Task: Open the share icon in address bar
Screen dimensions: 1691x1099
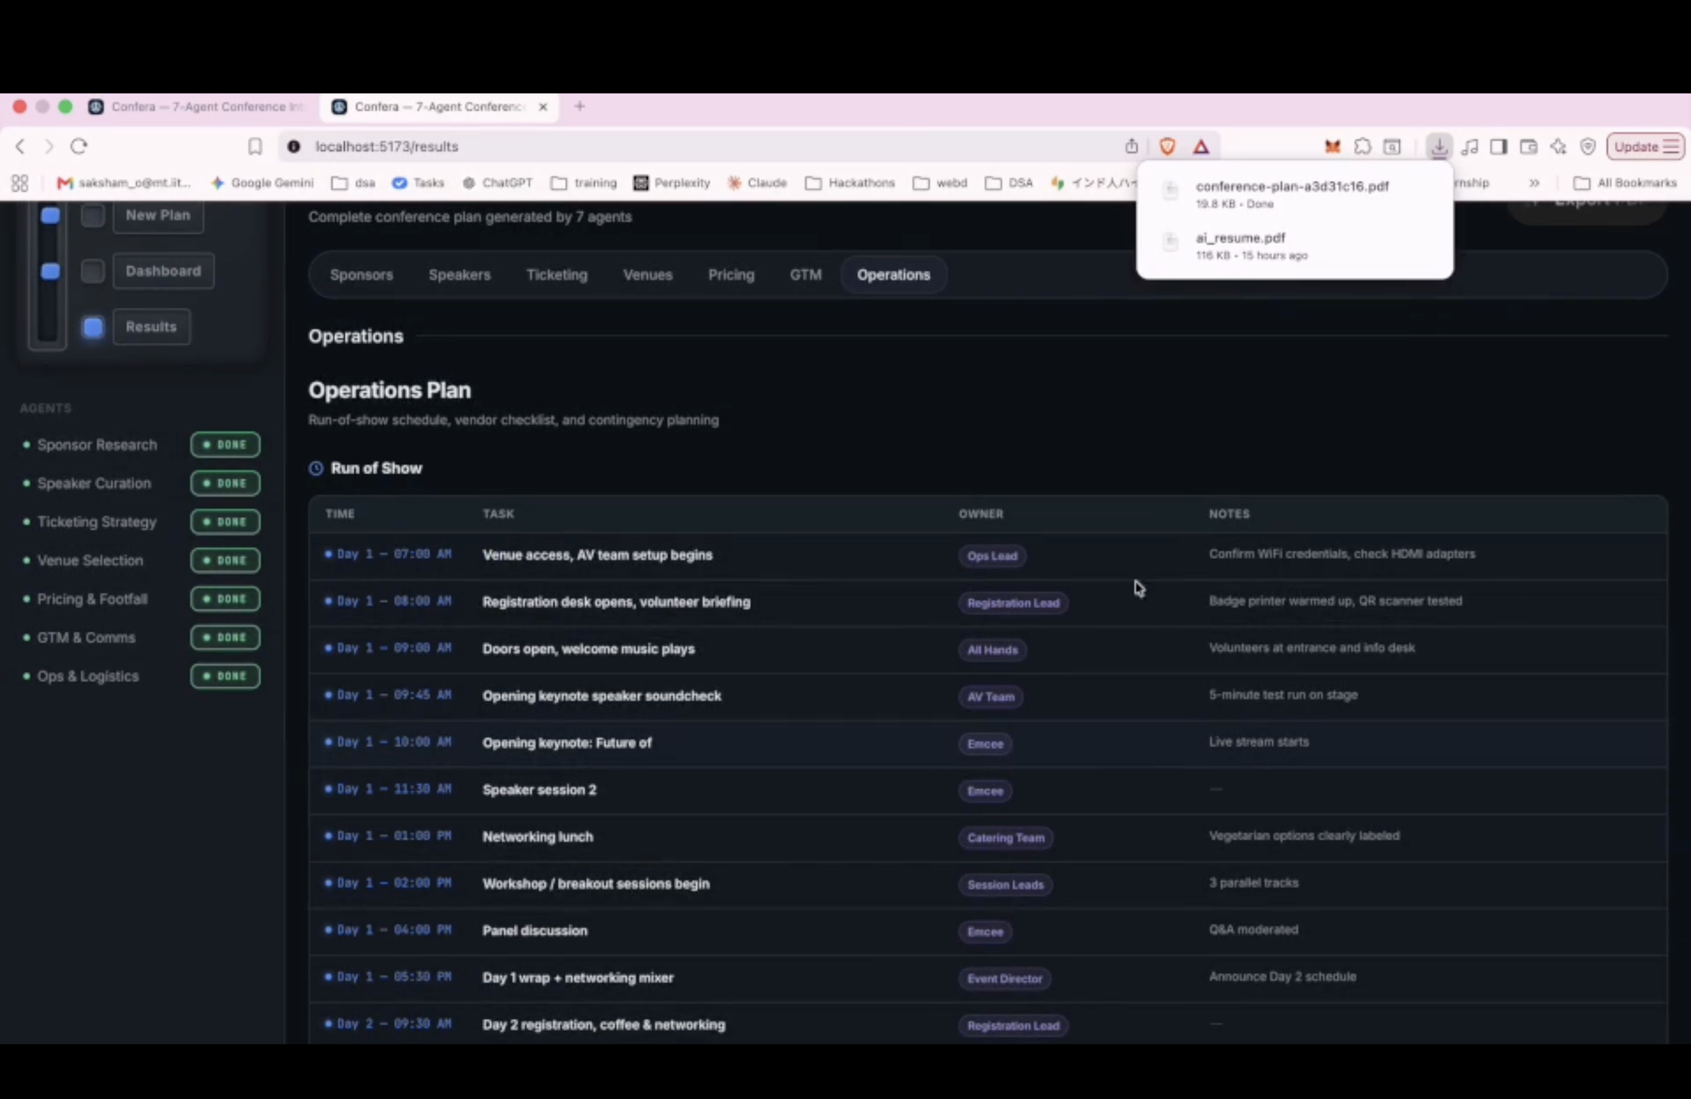Action: (1132, 146)
